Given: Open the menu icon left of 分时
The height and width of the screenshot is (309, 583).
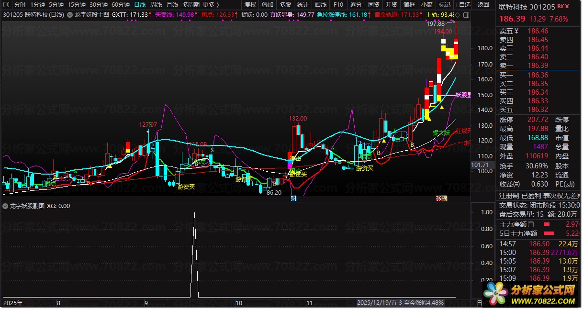Looking at the screenshot, I should [x=6, y=4].
